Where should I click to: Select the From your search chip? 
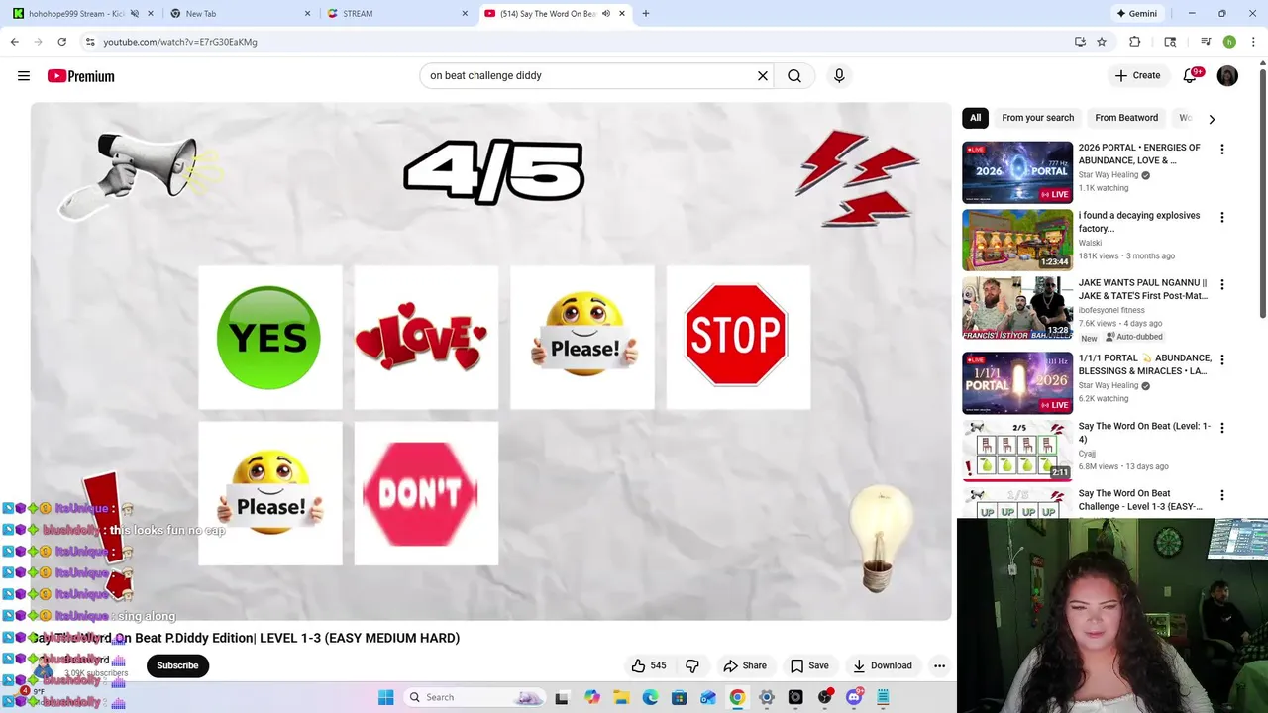click(1037, 118)
